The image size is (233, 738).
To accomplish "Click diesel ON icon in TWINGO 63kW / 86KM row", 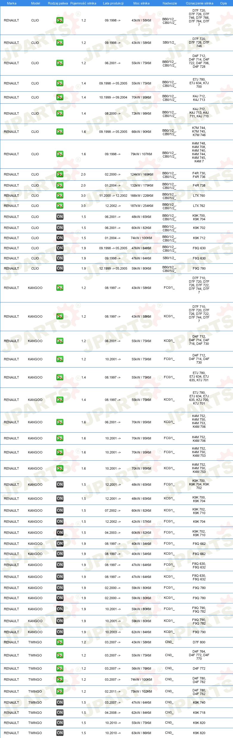I will (60, 733).
